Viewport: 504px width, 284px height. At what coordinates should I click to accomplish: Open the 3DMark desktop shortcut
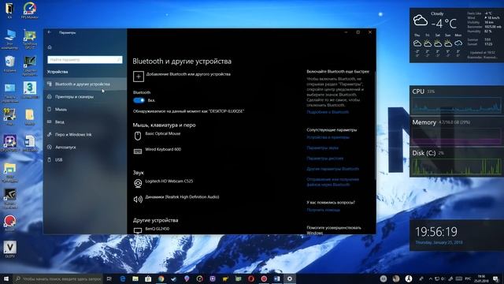30,90
